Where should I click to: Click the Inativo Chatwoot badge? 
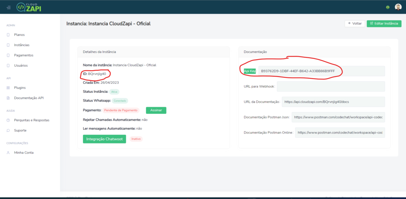pyautogui.click(x=136, y=139)
